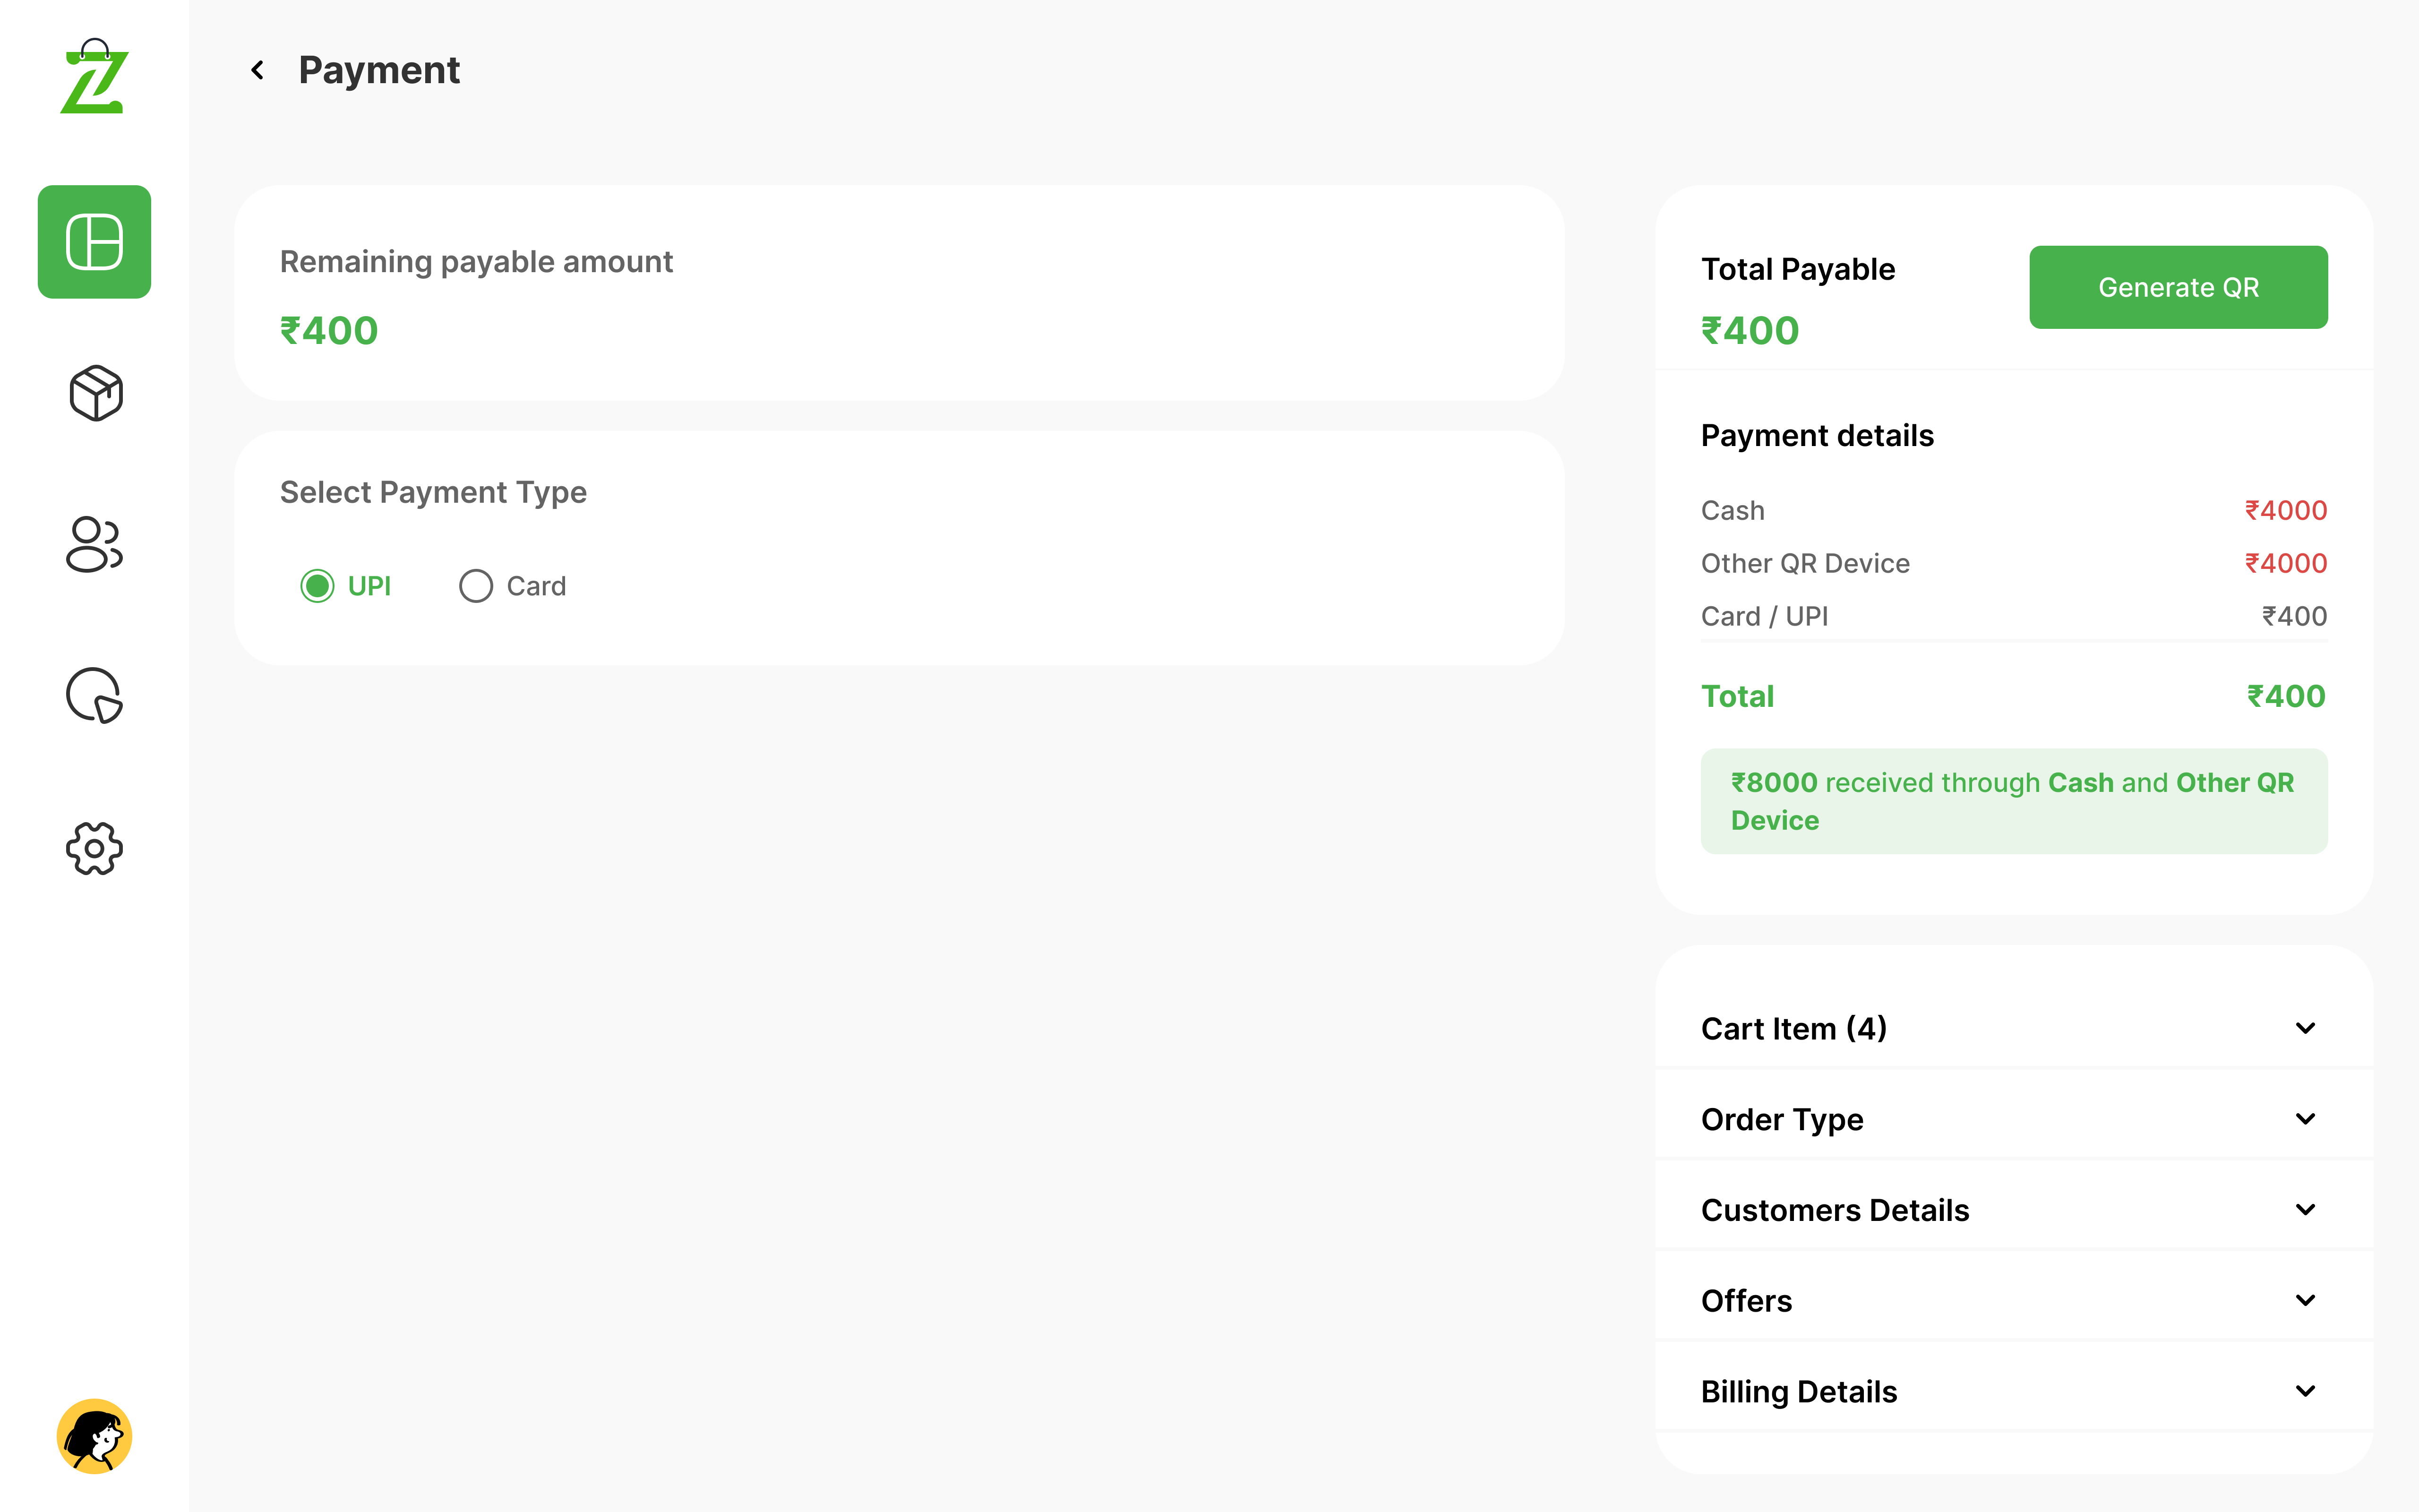Click the Payment page title
The image size is (2419, 1512).
[x=379, y=70]
